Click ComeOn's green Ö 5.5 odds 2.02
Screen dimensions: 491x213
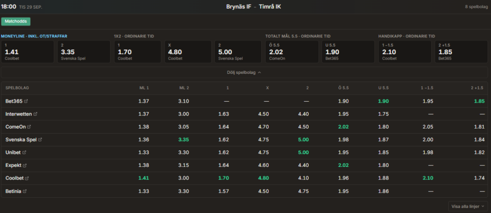[343, 127]
